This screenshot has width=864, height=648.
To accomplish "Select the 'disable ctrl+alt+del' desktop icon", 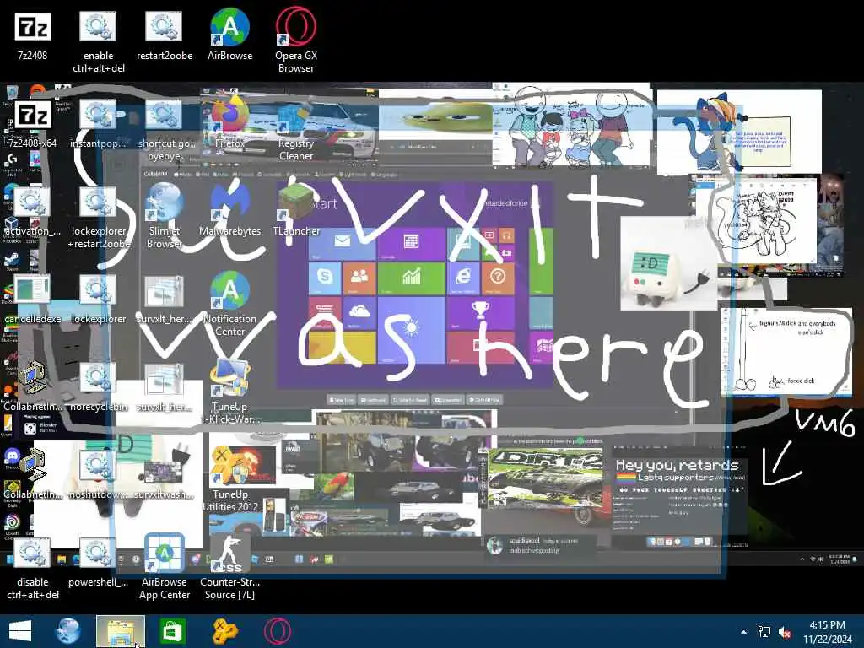I will (33, 569).
